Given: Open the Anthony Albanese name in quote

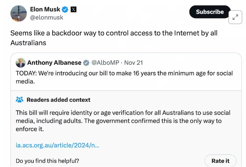Looking at the screenshot, I should (x=54, y=63).
